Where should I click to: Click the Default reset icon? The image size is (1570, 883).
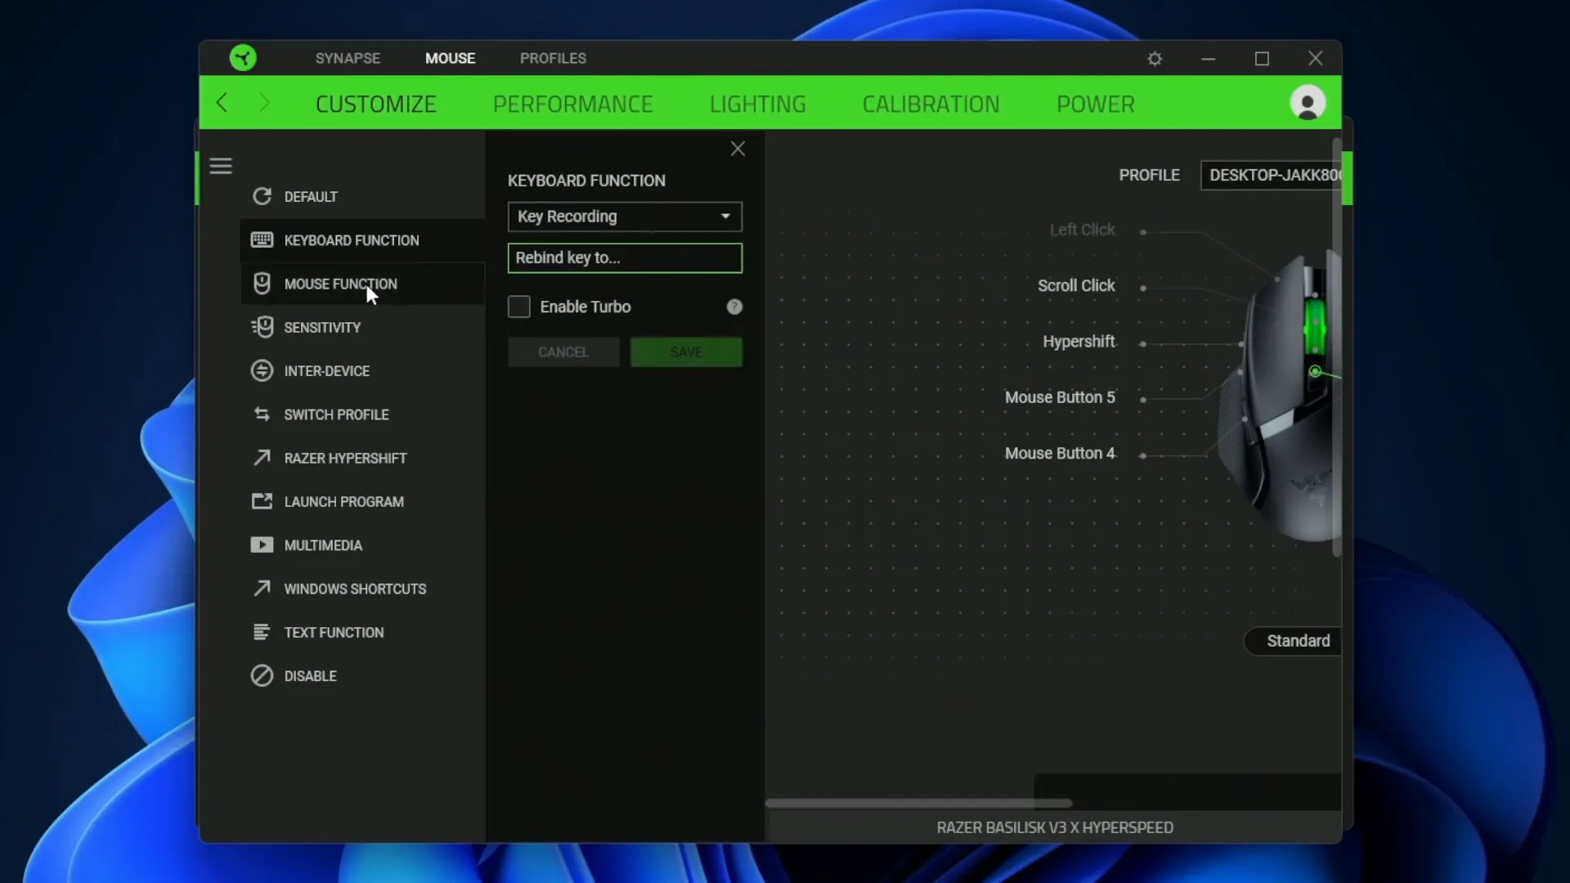(262, 196)
